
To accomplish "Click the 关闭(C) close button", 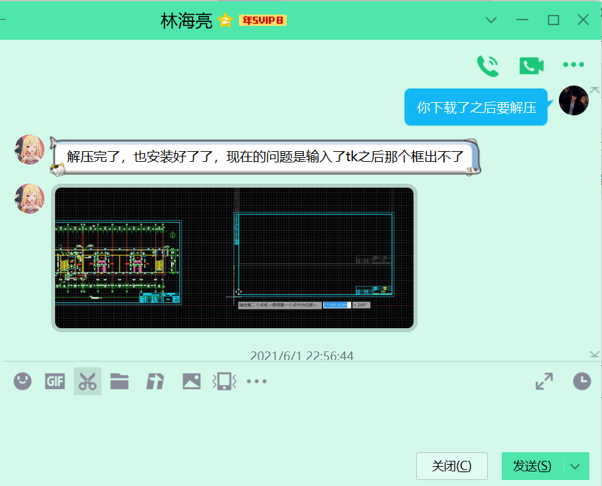I will (x=451, y=465).
